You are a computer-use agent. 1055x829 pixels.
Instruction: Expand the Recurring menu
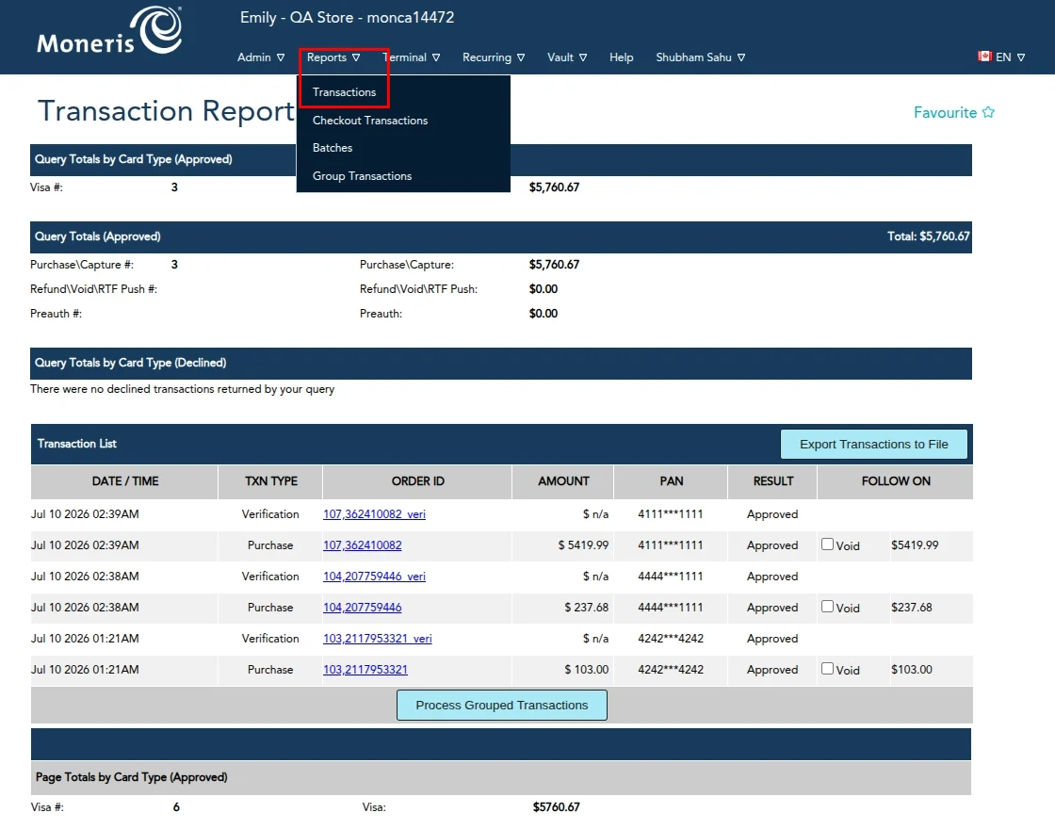click(494, 57)
